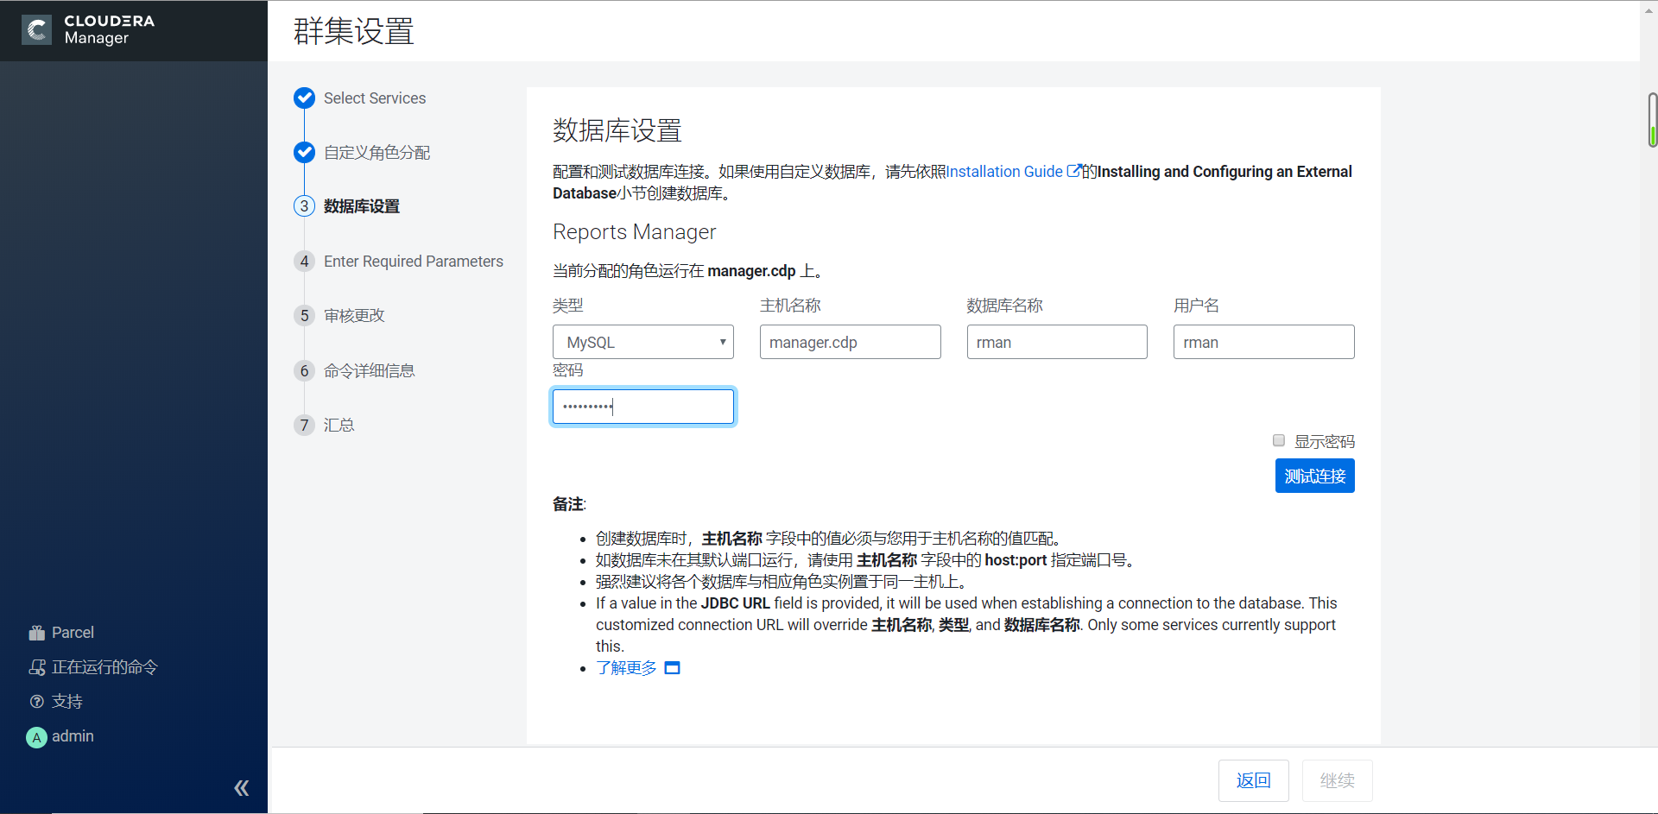Click the 自定义角色分配 completed step checkmark
The image size is (1658, 814).
[304, 153]
